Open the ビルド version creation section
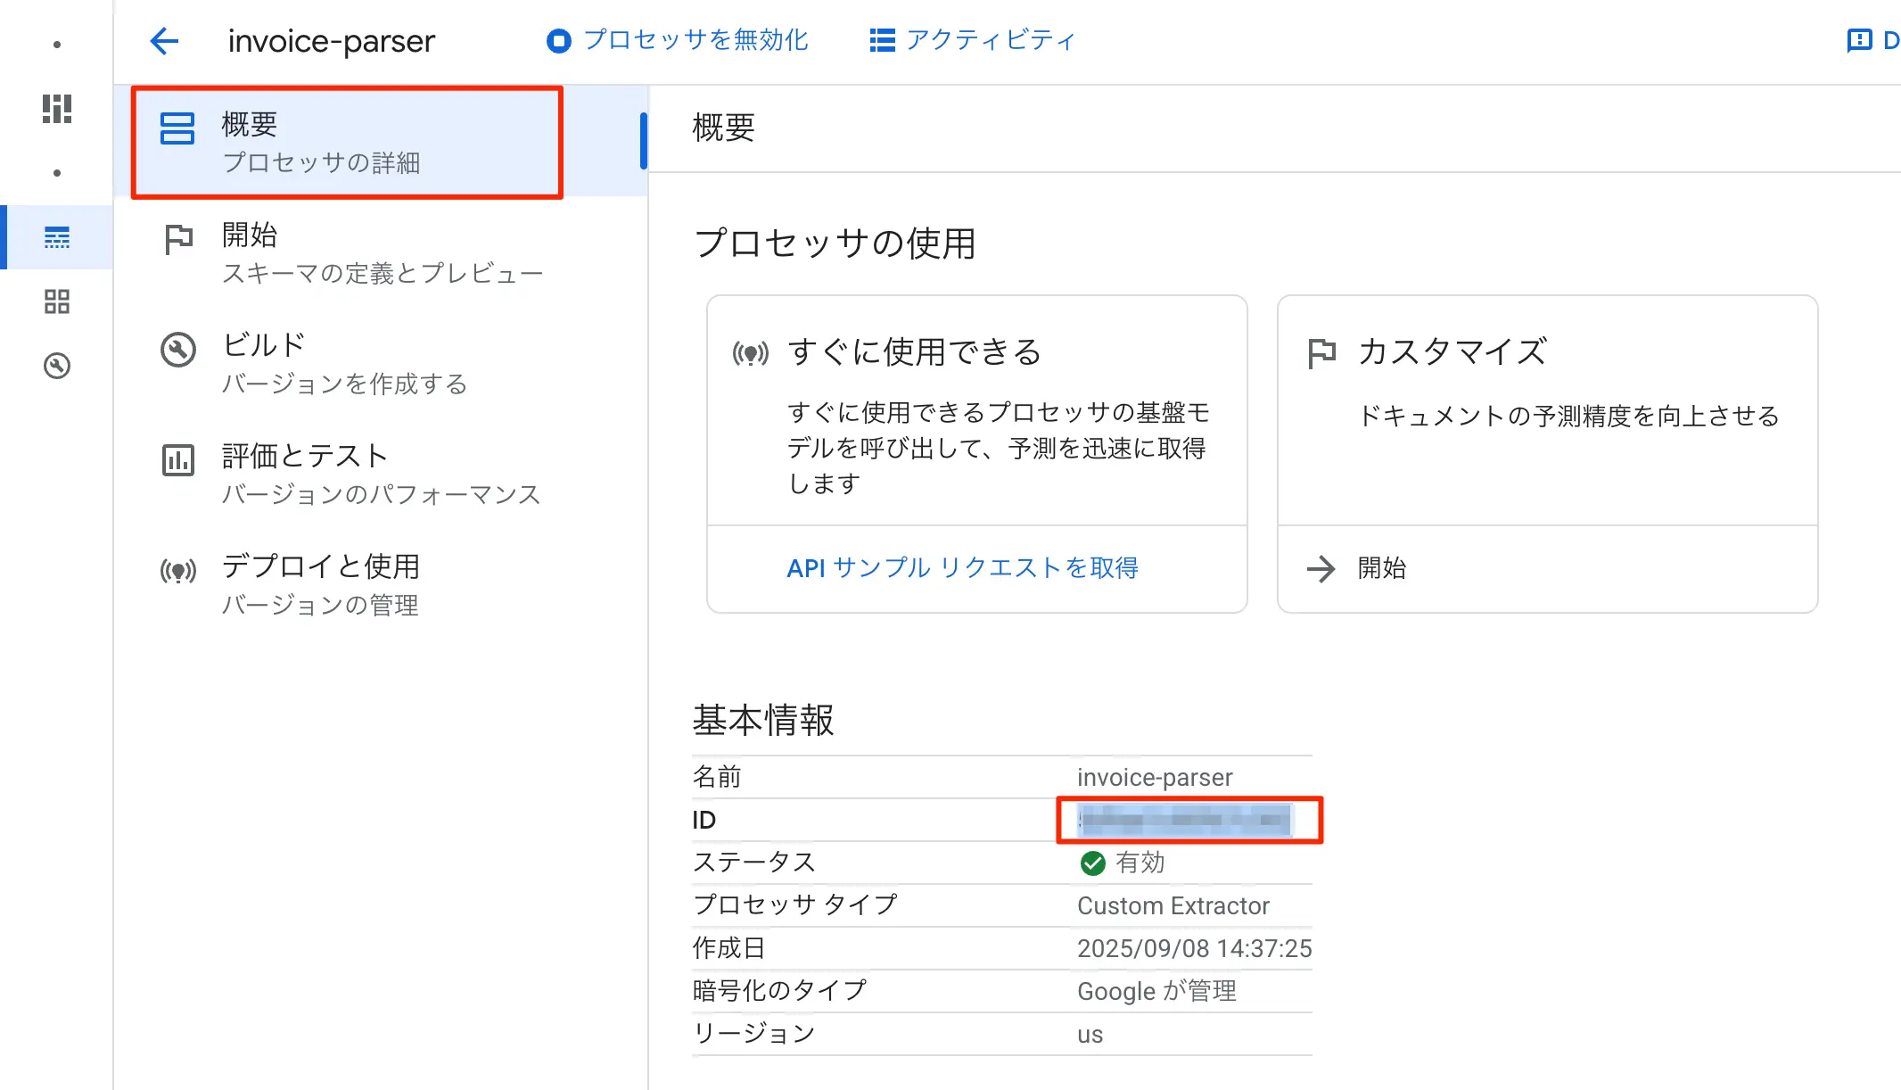 point(343,364)
